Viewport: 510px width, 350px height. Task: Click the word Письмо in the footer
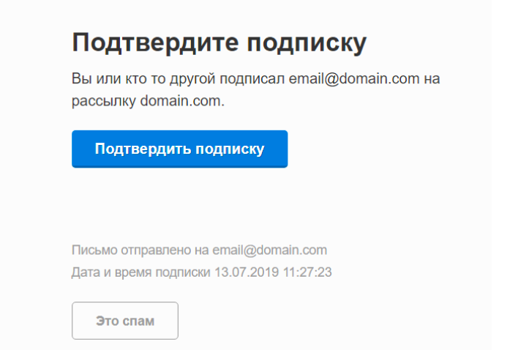94,250
